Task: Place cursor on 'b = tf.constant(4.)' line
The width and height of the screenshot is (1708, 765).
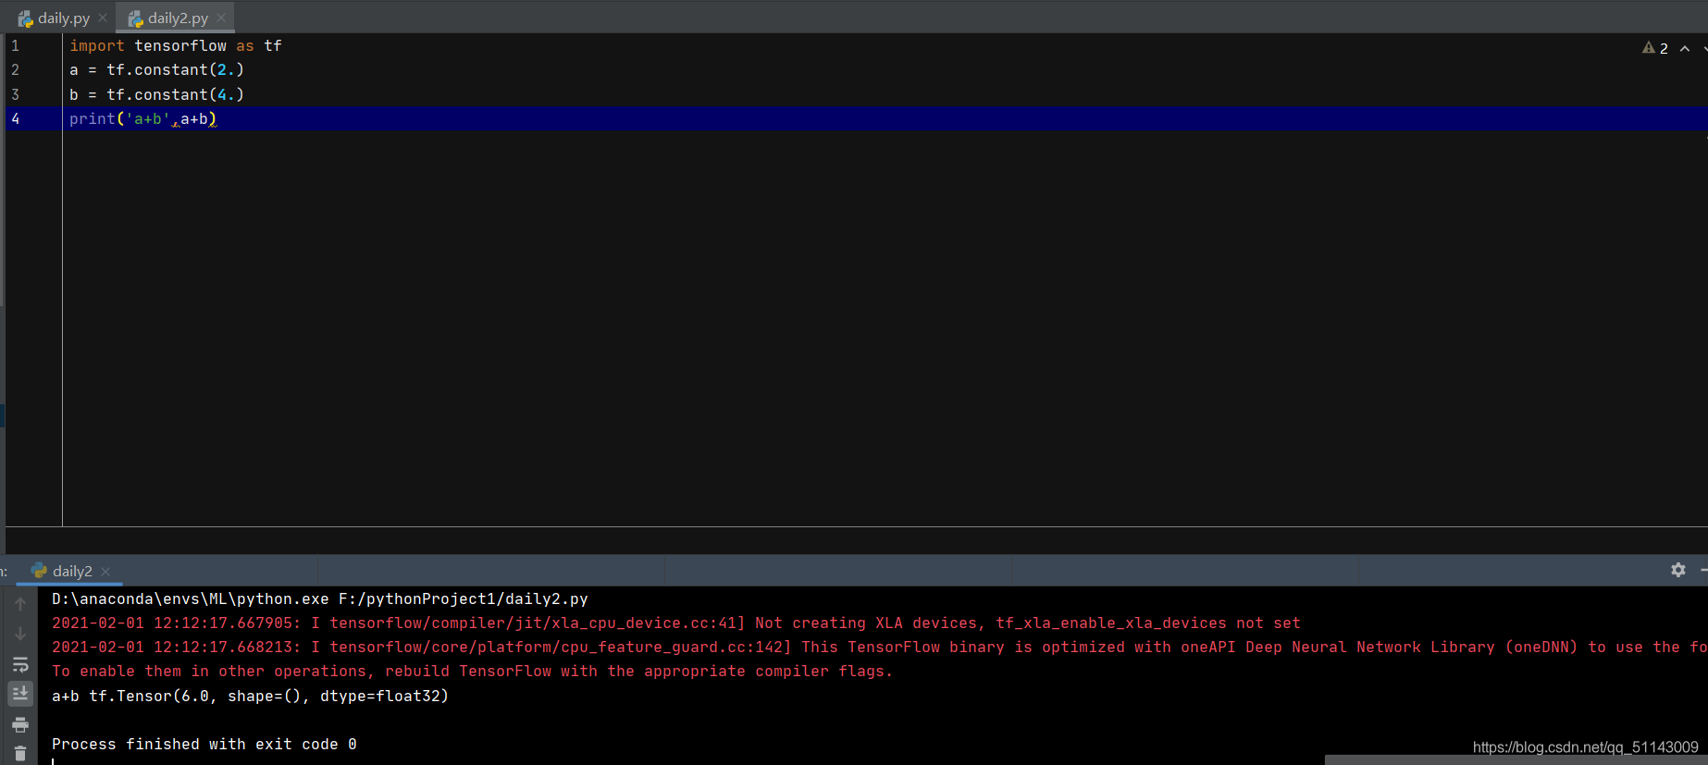Action: tap(156, 94)
